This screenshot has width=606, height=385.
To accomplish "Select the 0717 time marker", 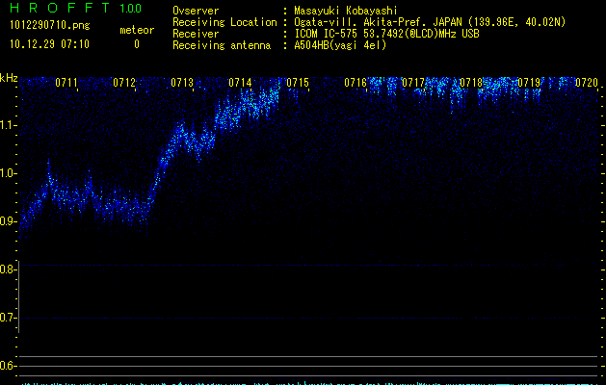I will click(413, 83).
